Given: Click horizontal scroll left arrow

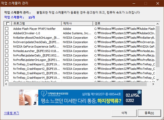Looking at the screenshot, I should click(x=6, y=84).
